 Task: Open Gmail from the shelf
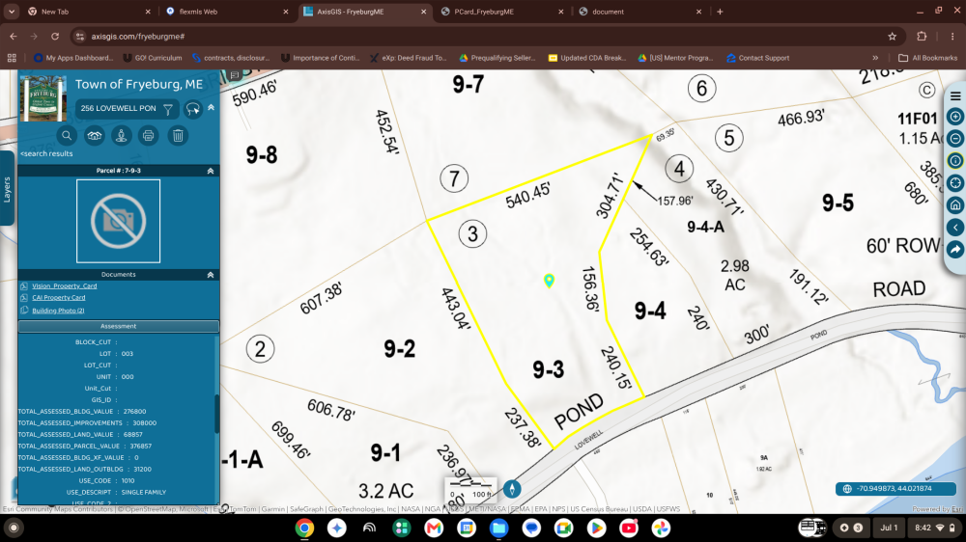click(434, 528)
